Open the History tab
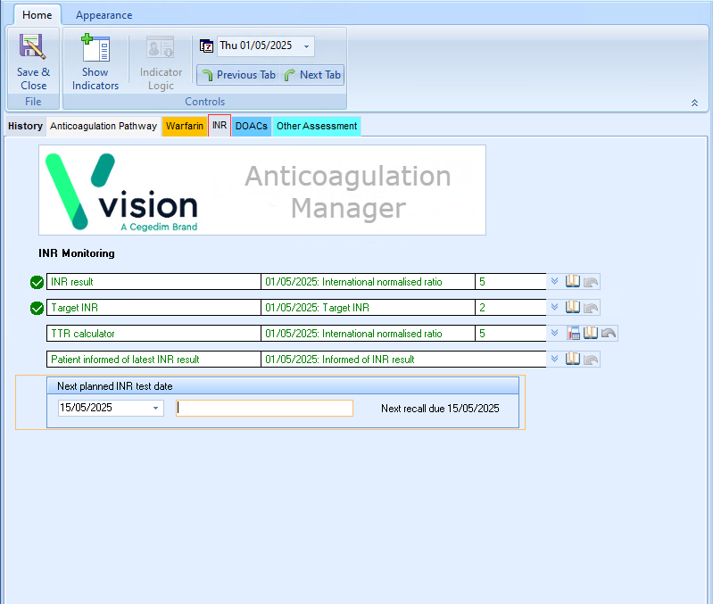This screenshot has width=713, height=604. click(25, 126)
